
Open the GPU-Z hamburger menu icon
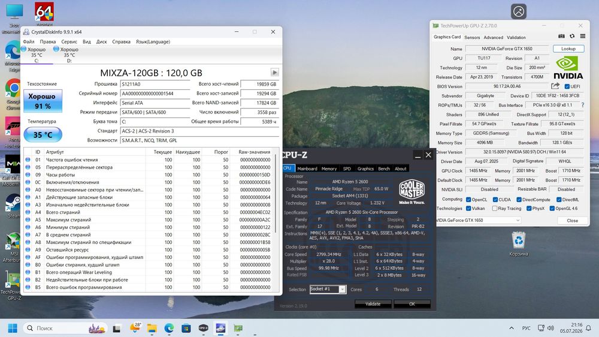coord(583,37)
